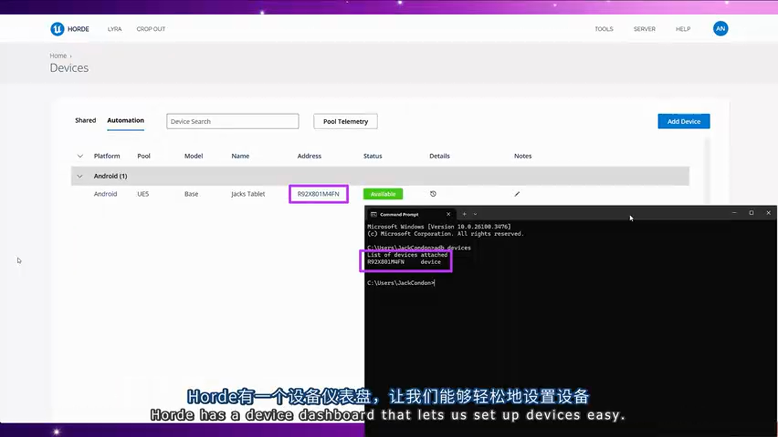Open Pool Telemetry

[345, 121]
